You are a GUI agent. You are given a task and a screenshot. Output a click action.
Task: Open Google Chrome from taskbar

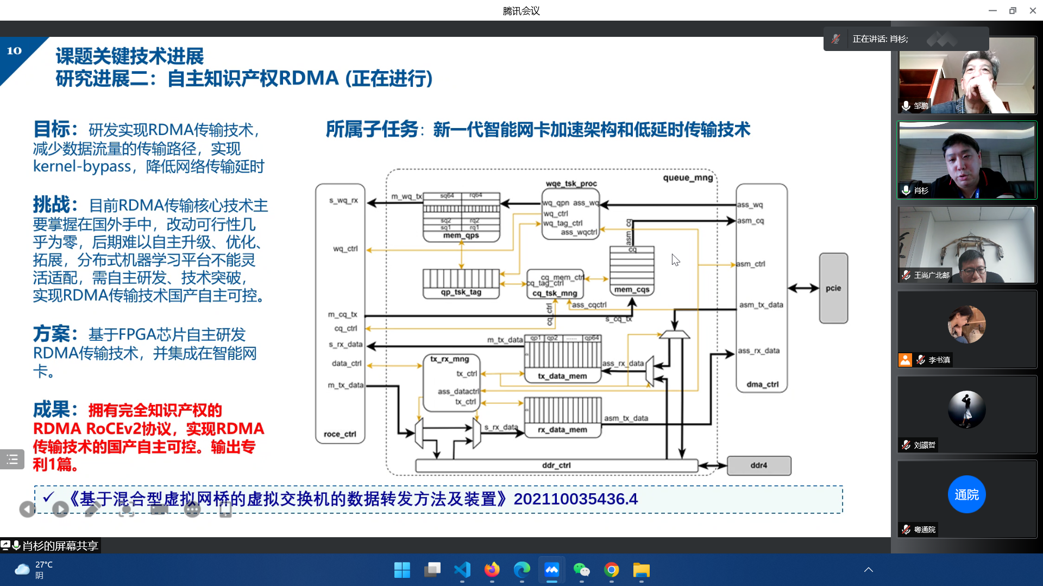click(x=612, y=570)
